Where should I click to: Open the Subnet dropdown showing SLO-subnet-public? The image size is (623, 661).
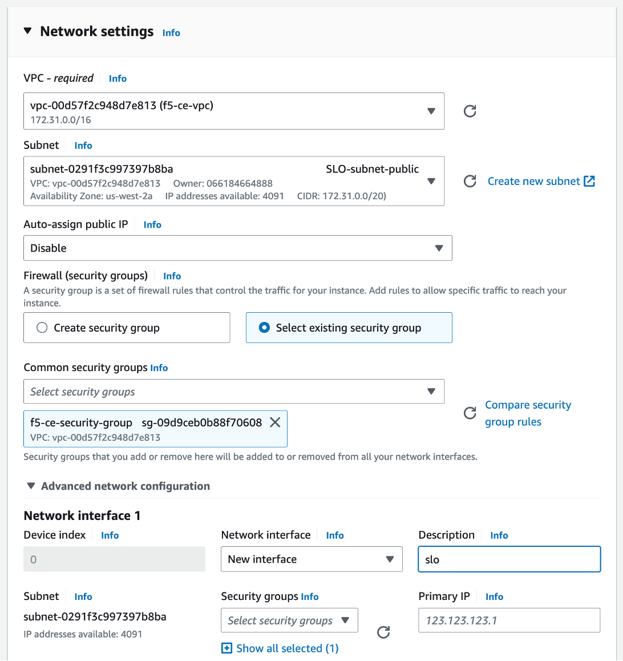click(x=431, y=181)
